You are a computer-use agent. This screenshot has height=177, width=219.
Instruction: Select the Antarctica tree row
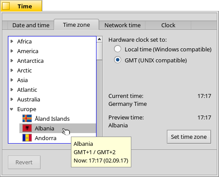coord(52,61)
